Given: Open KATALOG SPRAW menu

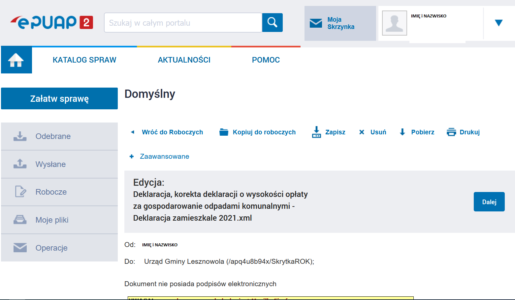Looking at the screenshot, I should pos(84,60).
